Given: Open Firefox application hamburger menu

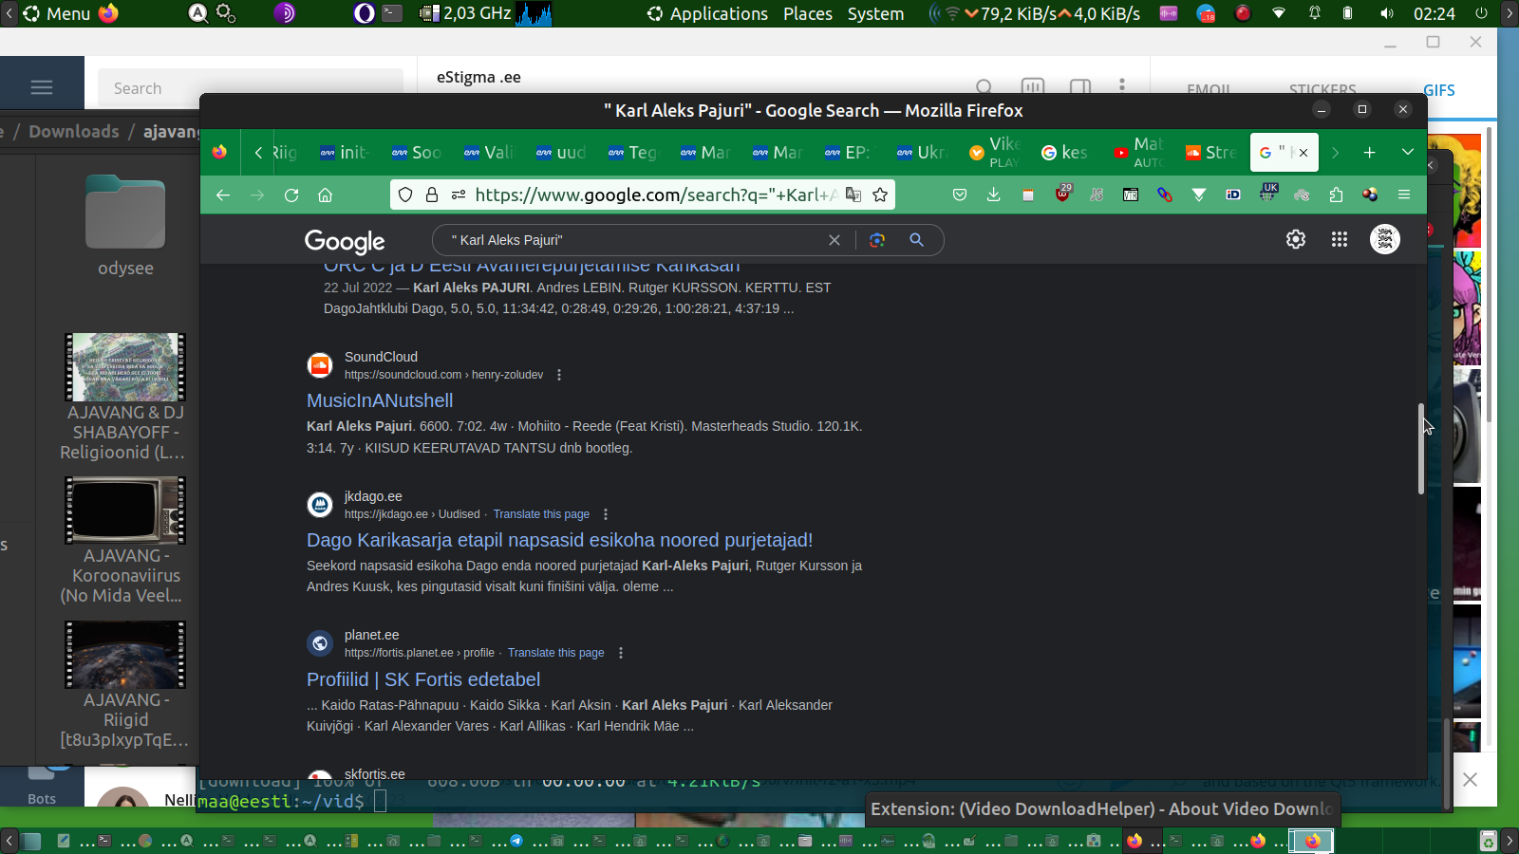Looking at the screenshot, I should click(1404, 195).
